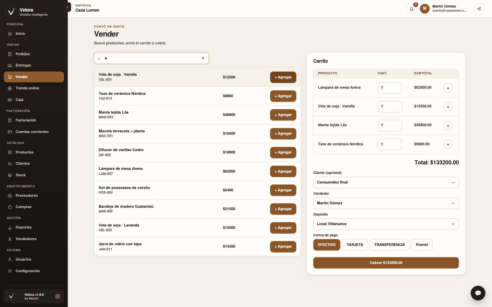Expand the Depósito Local Villanueva dropdown
492x307 pixels.
click(386, 224)
